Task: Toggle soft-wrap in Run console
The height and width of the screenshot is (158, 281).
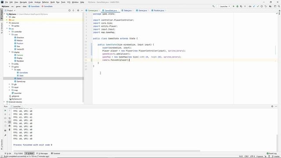Action: coord(10,118)
